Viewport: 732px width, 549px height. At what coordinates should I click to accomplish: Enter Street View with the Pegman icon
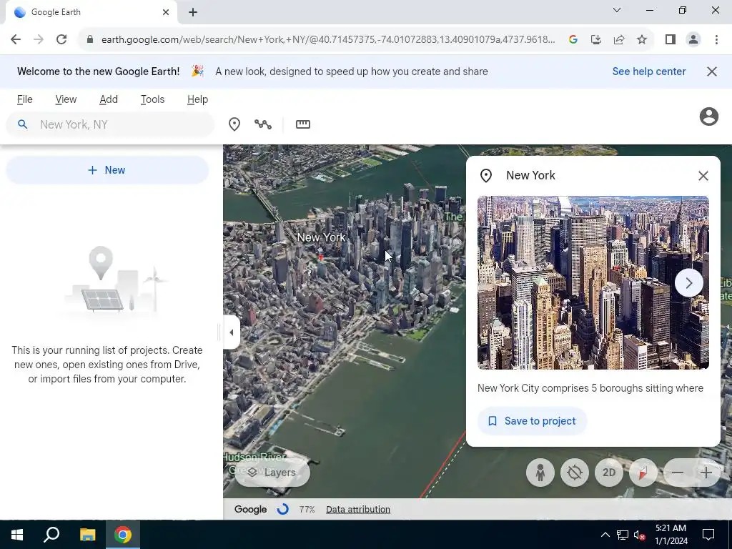[540, 473]
